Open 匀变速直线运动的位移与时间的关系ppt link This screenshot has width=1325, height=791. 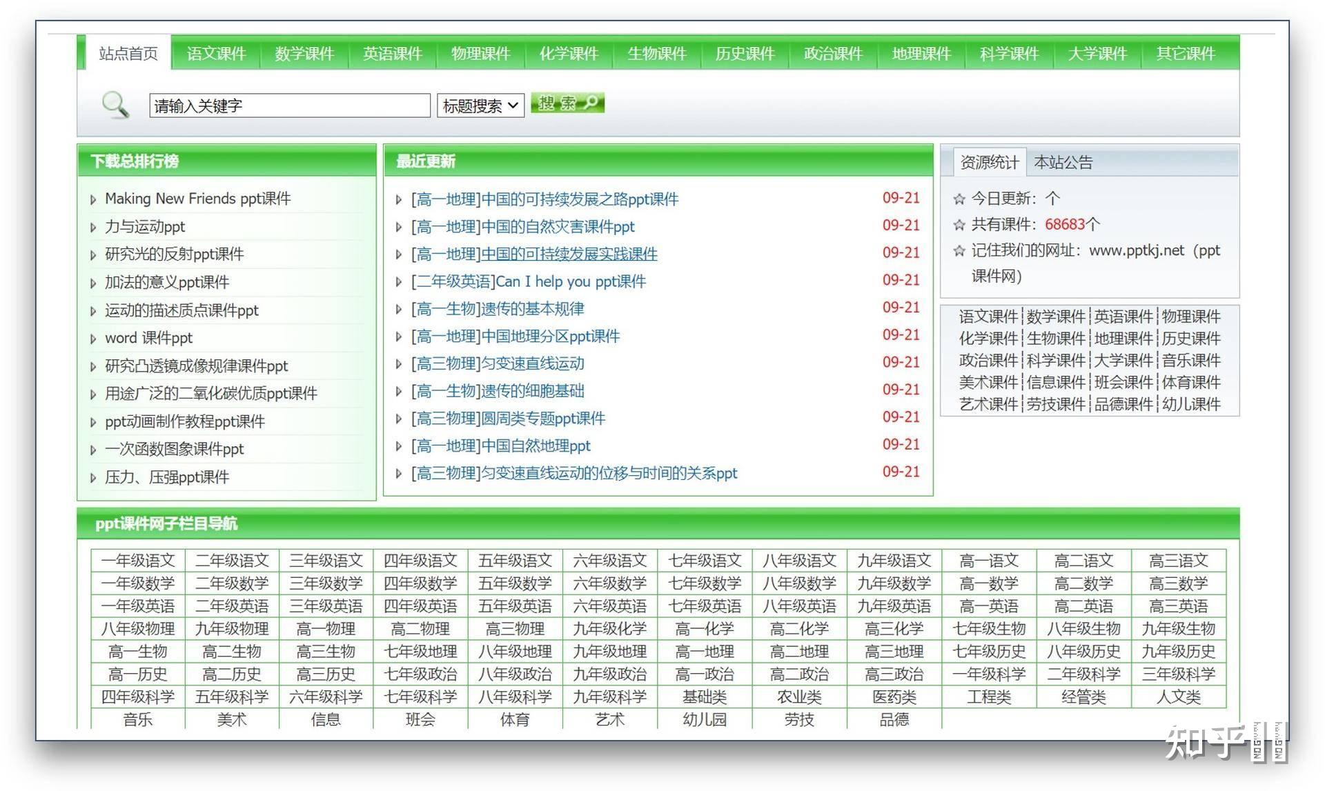coord(609,473)
